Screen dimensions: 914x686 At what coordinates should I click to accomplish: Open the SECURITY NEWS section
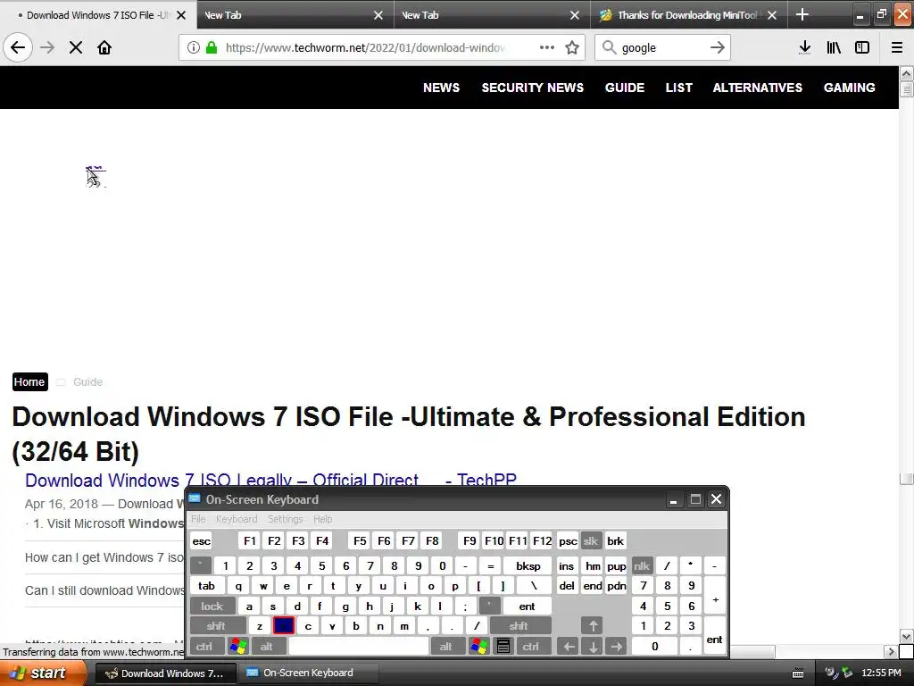pos(532,88)
